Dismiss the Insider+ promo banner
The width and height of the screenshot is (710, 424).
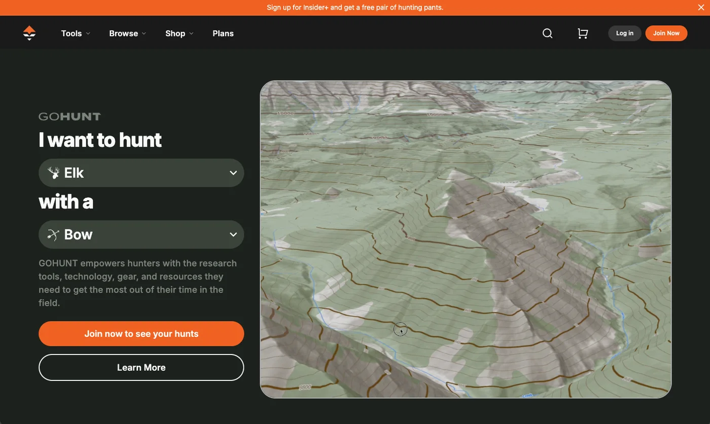701,7
